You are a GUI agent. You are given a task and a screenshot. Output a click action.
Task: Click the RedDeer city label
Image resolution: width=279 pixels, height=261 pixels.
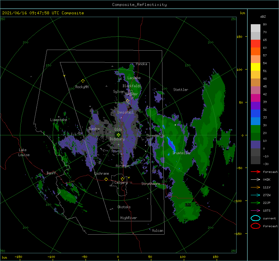tap(131, 94)
